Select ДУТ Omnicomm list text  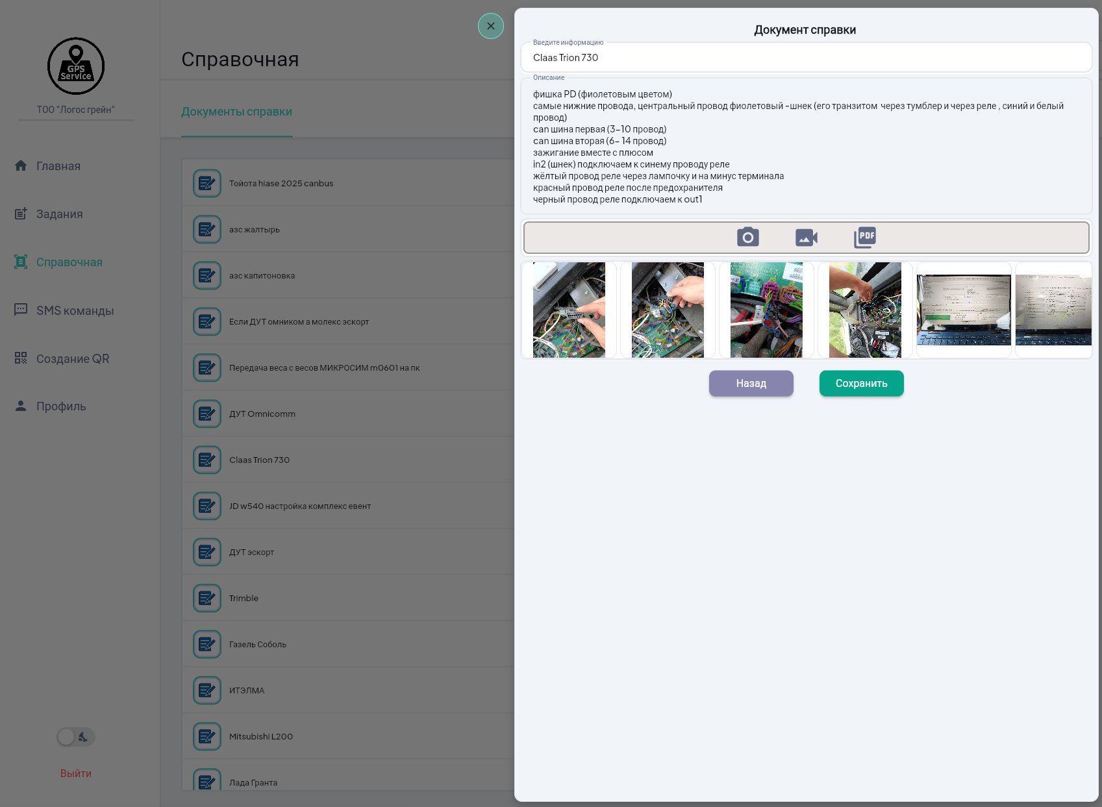[262, 414]
